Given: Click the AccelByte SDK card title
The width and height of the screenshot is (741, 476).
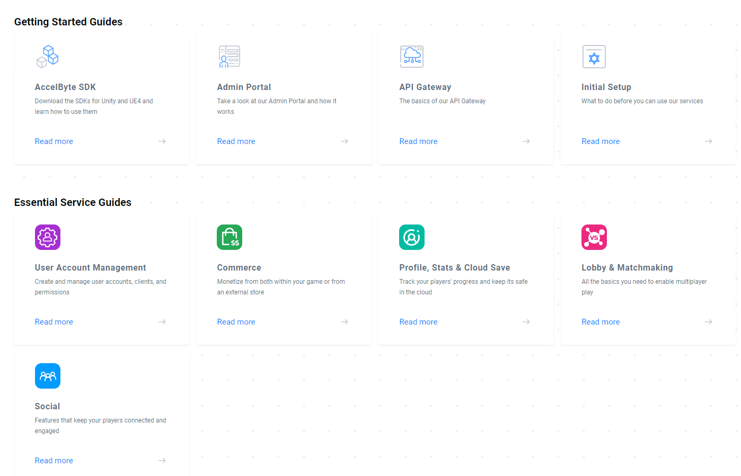Looking at the screenshot, I should click(65, 87).
